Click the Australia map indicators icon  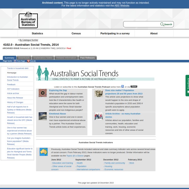click(43, 152)
